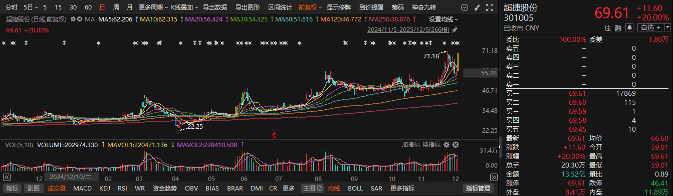This screenshot has width=673, height=196.
Task: Click the 主图 main chart button
Action: click(309, 189)
